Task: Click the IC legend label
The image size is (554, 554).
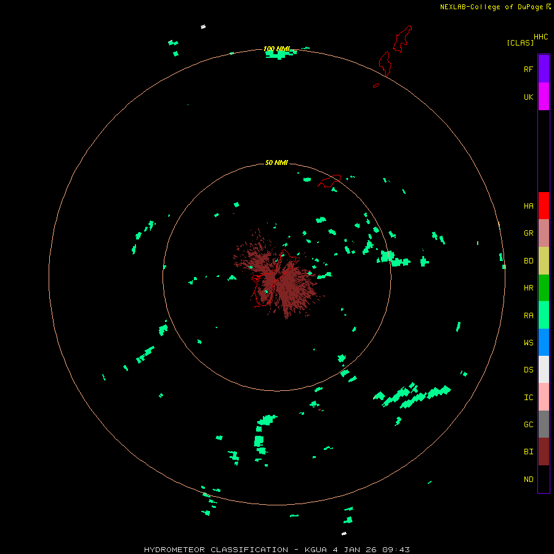Action: pos(528,398)
